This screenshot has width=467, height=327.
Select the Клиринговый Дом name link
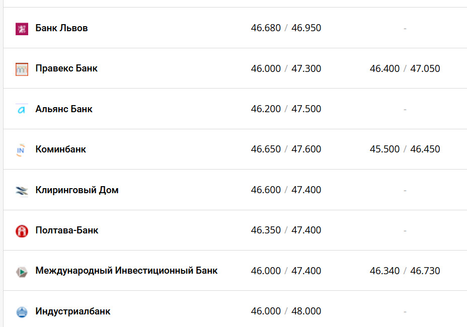[77, 190]
